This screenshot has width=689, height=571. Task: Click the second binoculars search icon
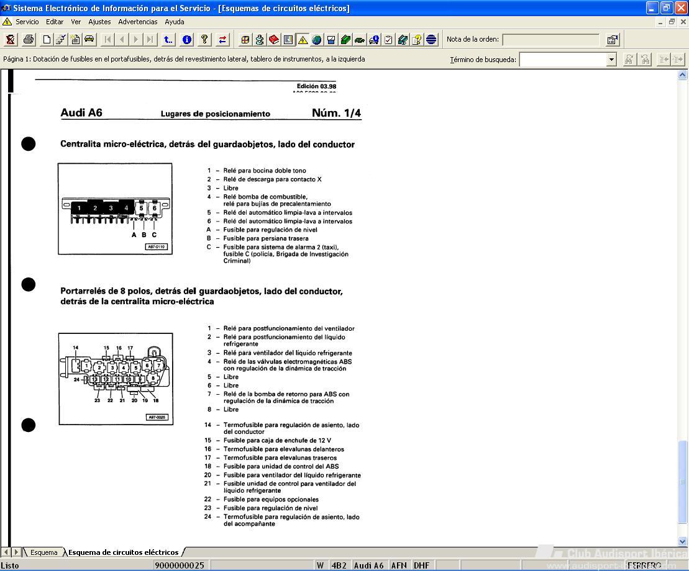coord(645,59)
